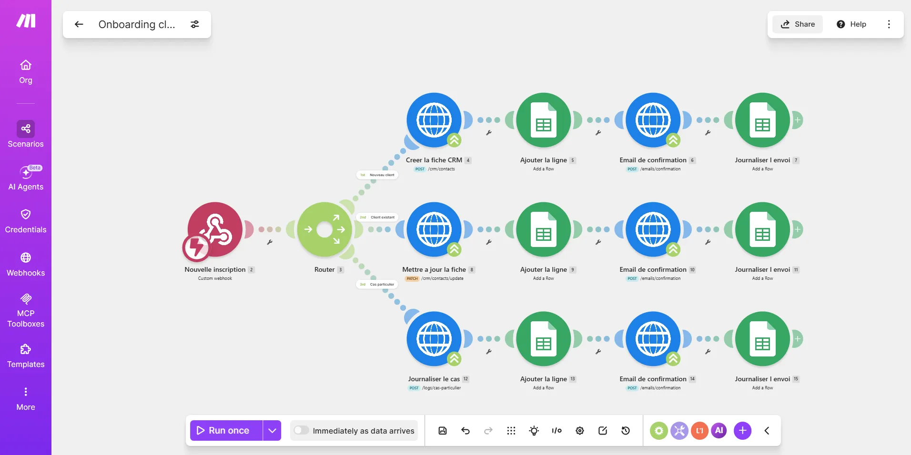Open Ajouter la ligne module 9
Viewport: 911px width, 455px height.
(x=544, y=229)
